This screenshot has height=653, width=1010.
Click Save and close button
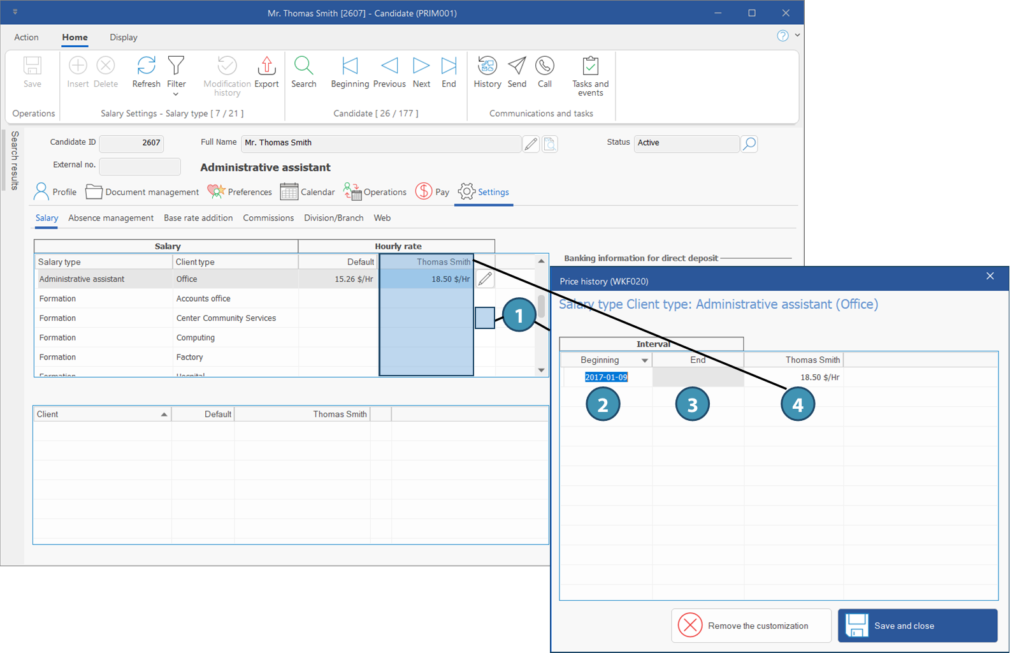(917, 626)
